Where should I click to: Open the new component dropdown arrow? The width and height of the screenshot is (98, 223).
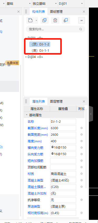(x=36, y=20)
